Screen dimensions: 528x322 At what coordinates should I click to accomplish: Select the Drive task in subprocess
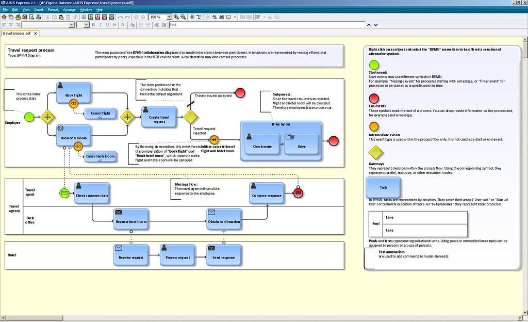pyautogui.click(x=301, y=144)
